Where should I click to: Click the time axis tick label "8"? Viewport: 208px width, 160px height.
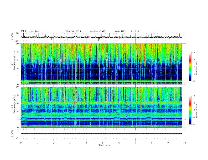[152, 143]
